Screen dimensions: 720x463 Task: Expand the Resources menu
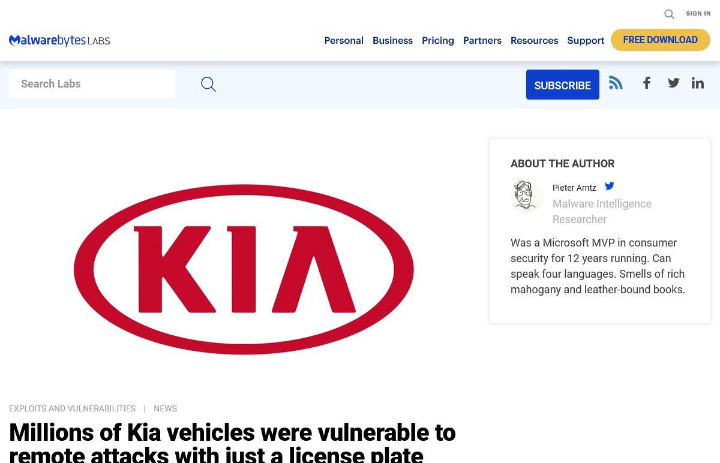point(534,40)
